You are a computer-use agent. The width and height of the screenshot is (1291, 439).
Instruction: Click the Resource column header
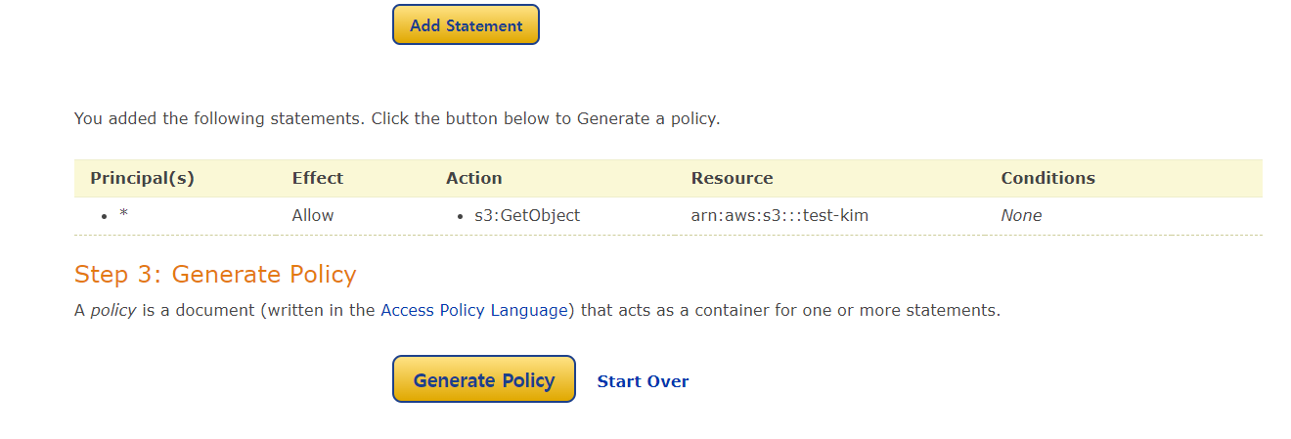click(732, 178)
